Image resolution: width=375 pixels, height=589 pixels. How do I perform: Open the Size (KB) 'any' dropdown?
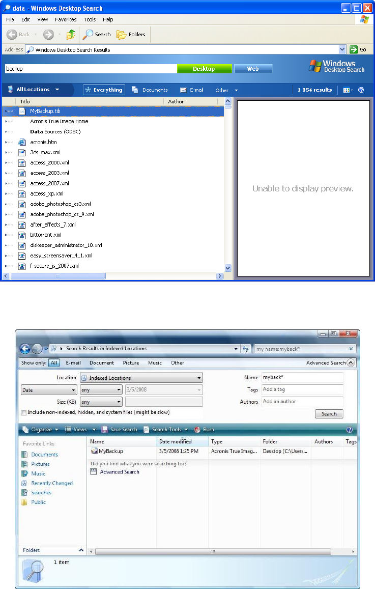click(101, 402)
